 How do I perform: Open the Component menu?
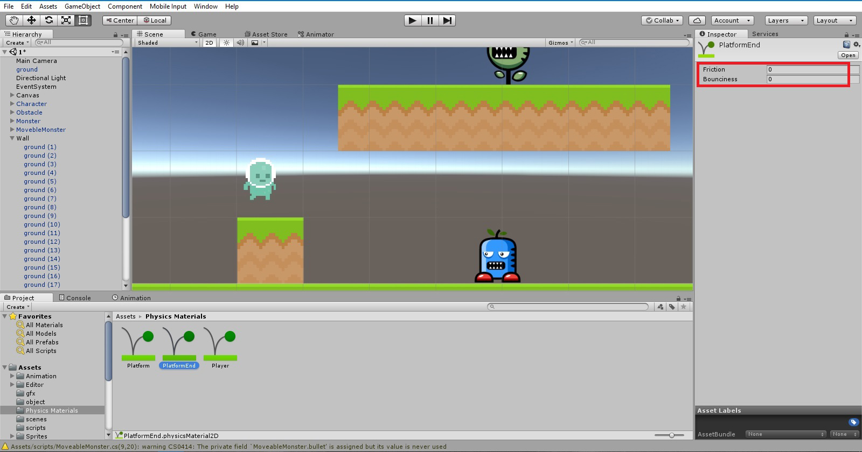click(x=125, y=6)
